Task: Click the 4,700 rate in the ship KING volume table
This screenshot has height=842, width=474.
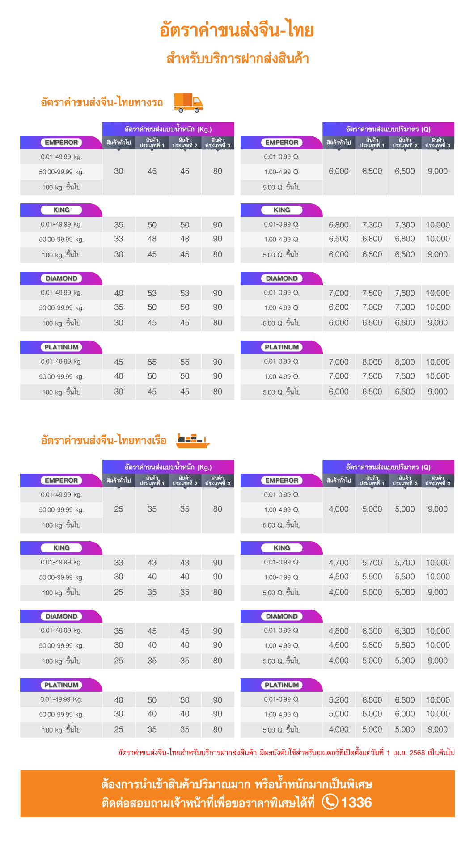Action: [x=339, y=563]
